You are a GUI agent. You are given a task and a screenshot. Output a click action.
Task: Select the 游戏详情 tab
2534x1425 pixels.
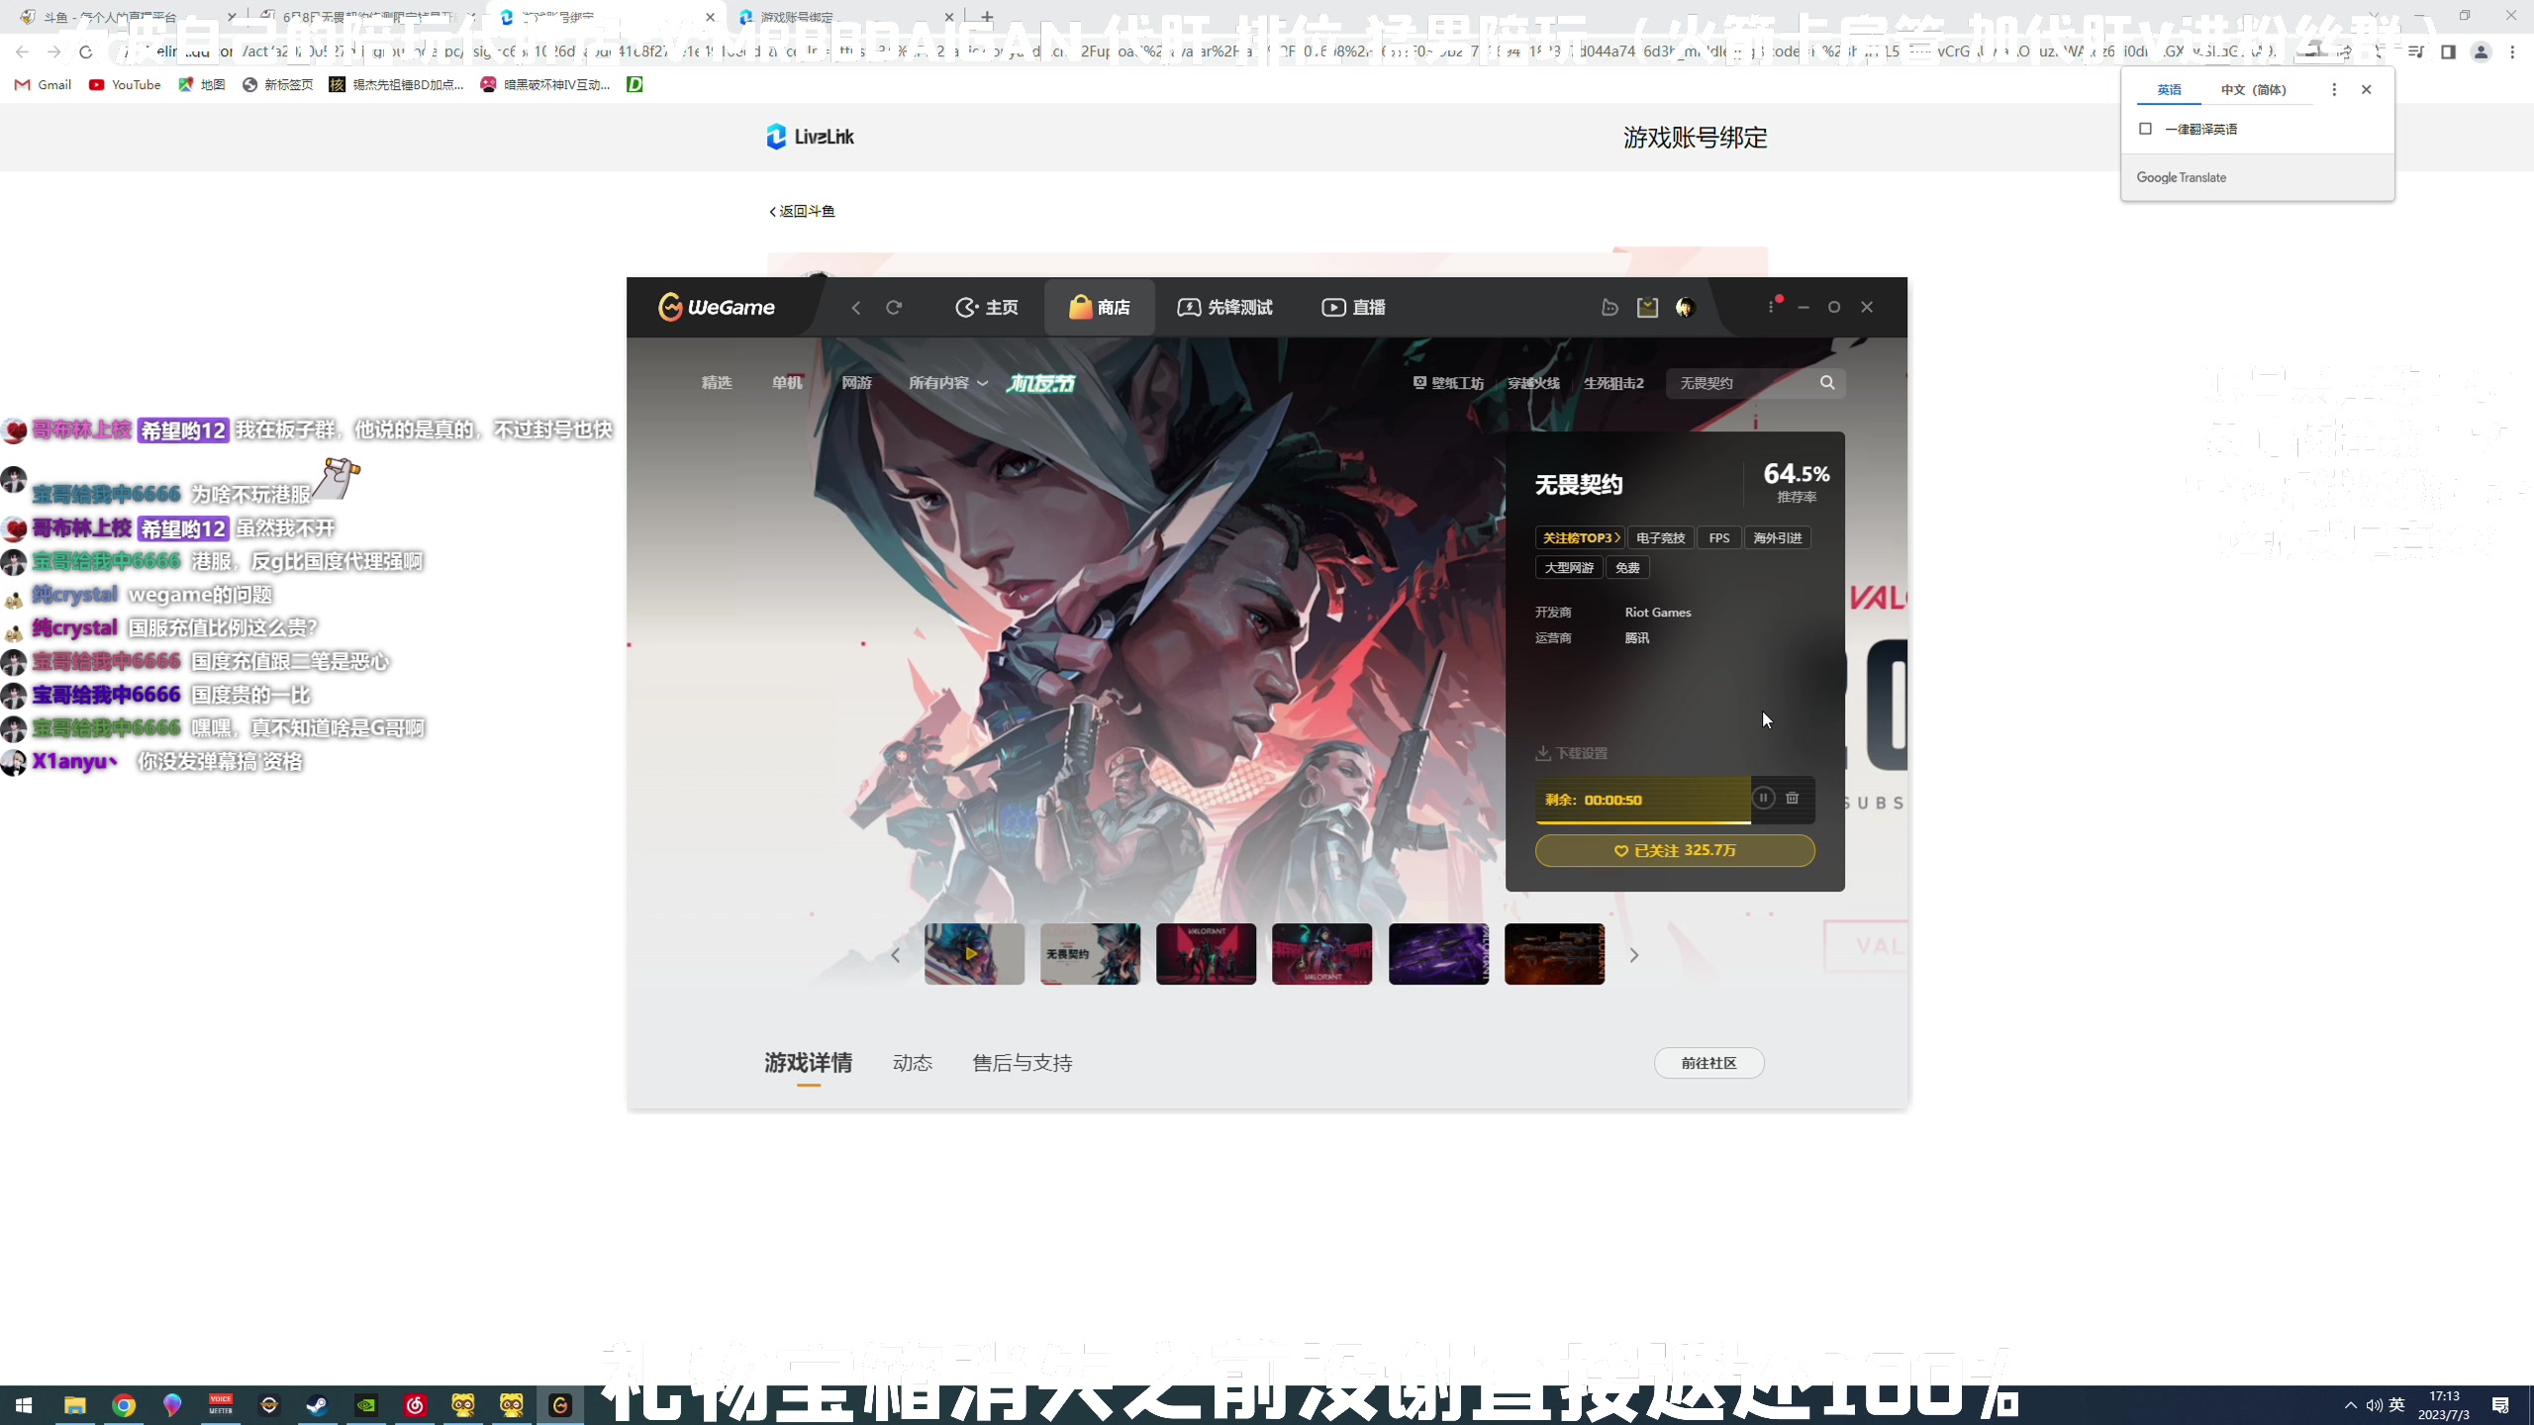[x=808, y=1063]
